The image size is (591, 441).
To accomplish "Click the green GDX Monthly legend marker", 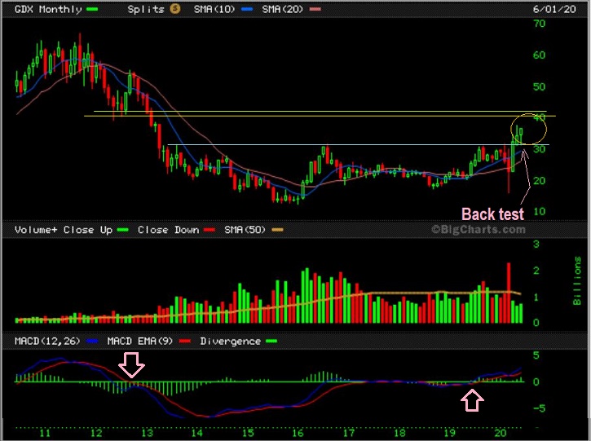I will pyautogui.click(x=93, y=10).
